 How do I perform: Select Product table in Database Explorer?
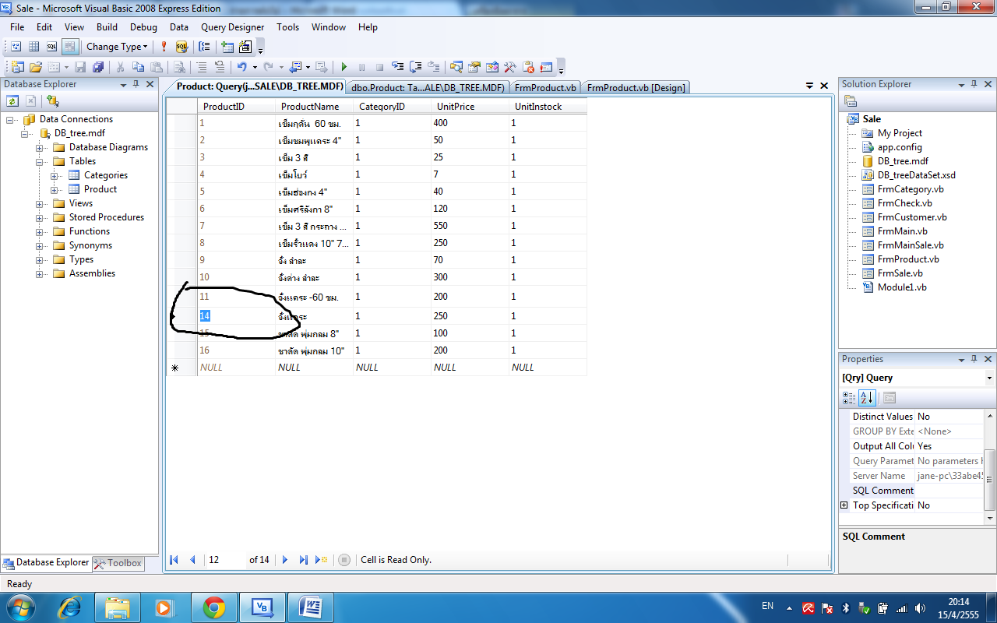(x=100, y=189)
